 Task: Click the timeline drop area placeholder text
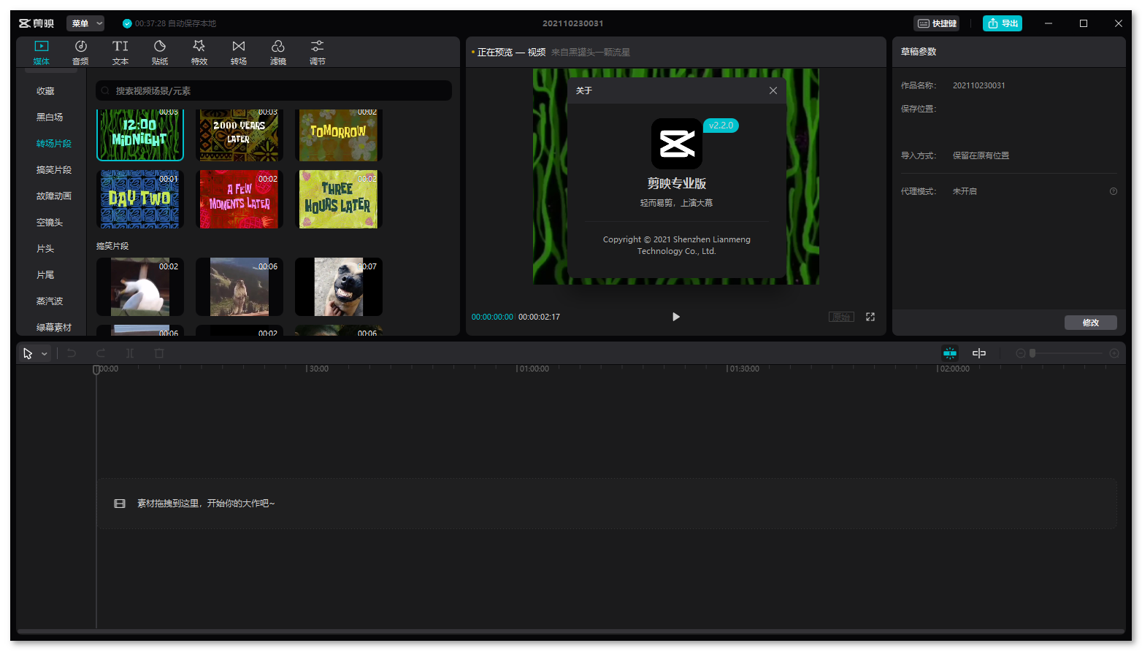[206, 504]
